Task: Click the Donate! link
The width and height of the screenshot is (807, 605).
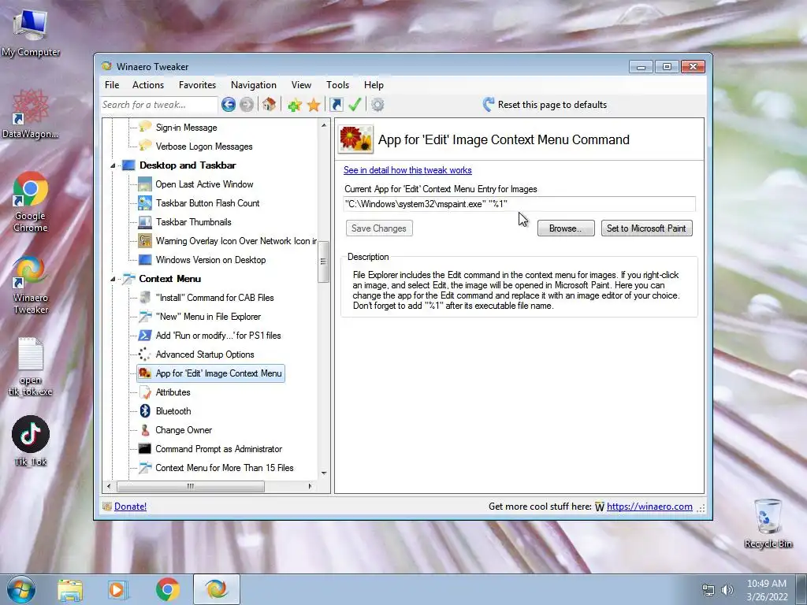Action: click(130, 507)
